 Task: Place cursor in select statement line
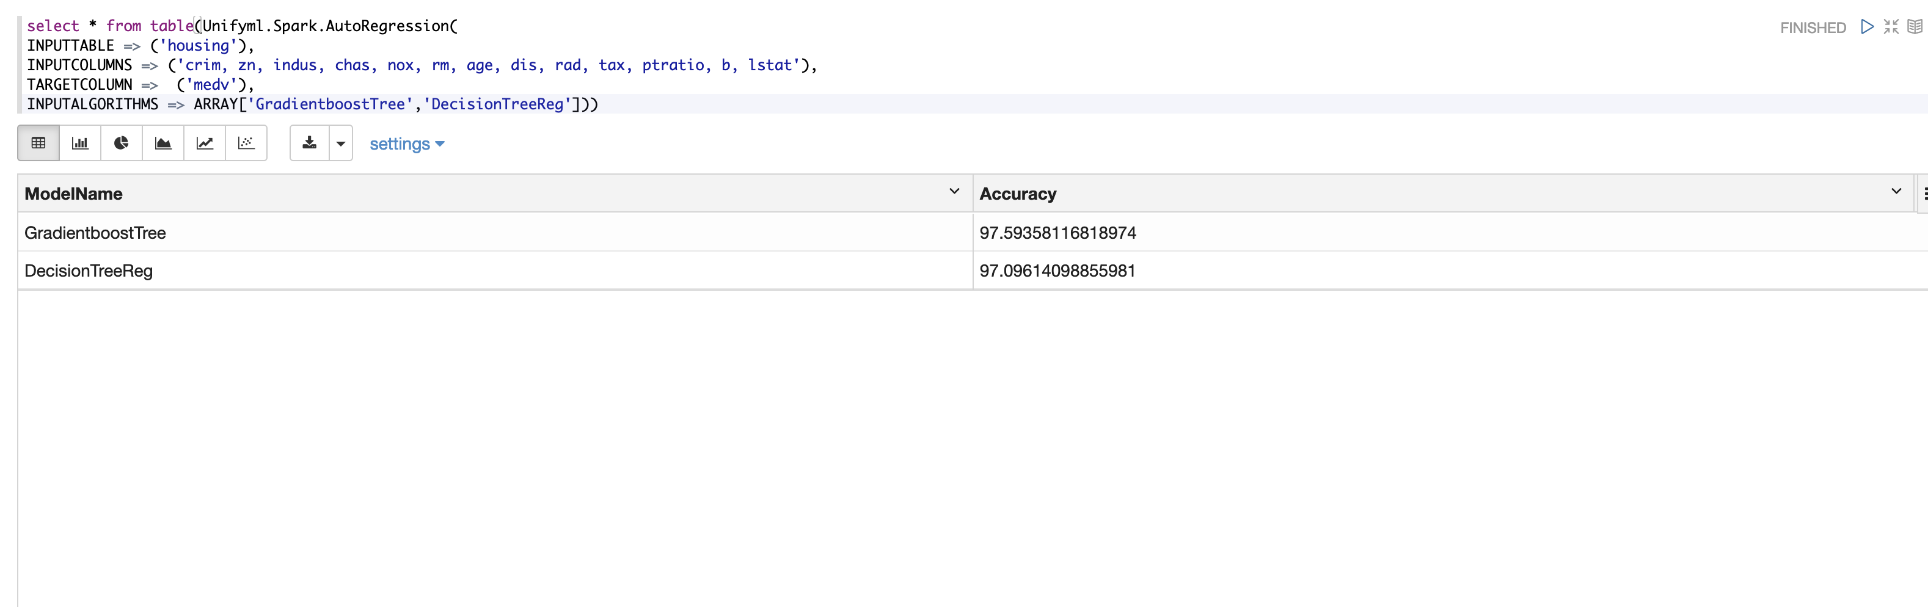pyautogui.click(x=242, y=26)
